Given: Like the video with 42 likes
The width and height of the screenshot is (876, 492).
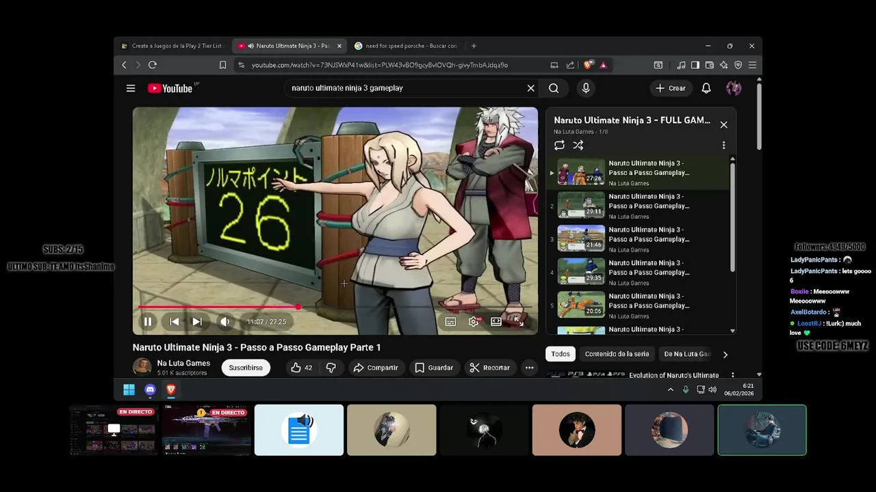Looking at the screenshot, I should coord(301,368).
